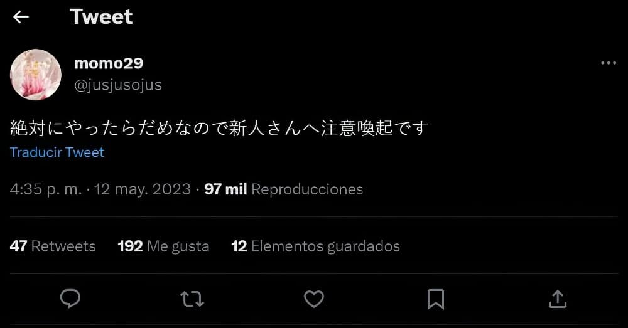Like the tweet with the heart icon
Viewport: 628px width, 328px height.
click(314, 299)
